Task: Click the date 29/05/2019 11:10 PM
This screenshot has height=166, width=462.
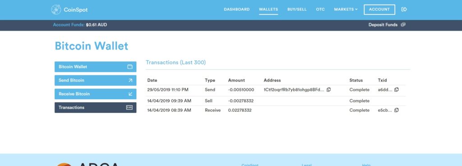Action: (168, 89)
